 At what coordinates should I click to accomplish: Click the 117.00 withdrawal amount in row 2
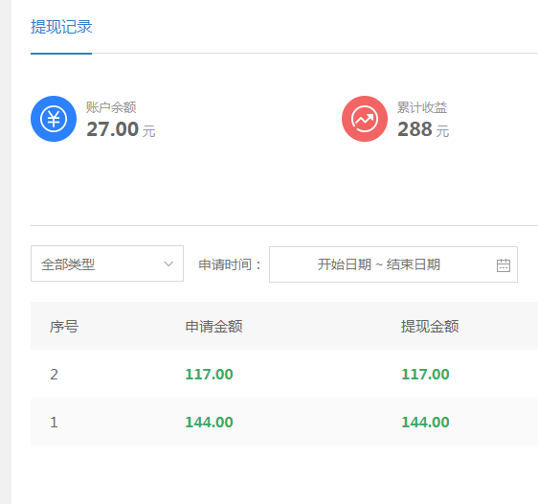point(425,375)
